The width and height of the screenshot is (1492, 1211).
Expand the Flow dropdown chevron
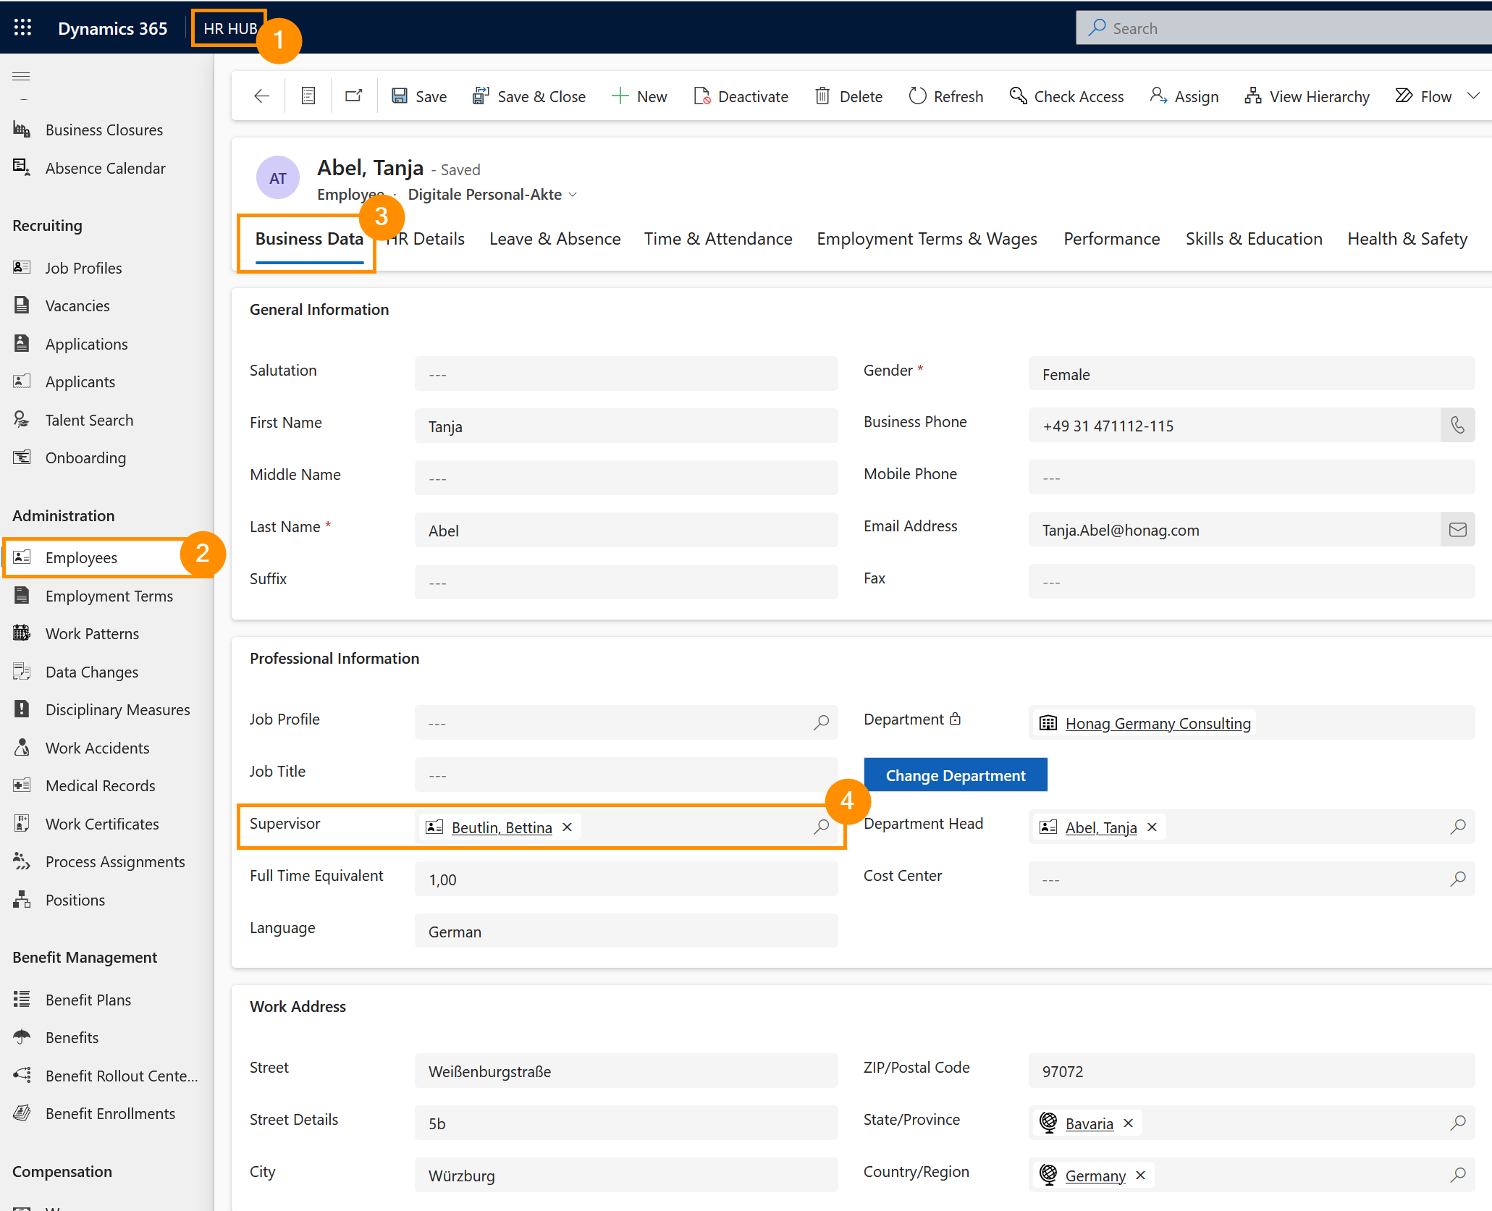point(1473,96)
